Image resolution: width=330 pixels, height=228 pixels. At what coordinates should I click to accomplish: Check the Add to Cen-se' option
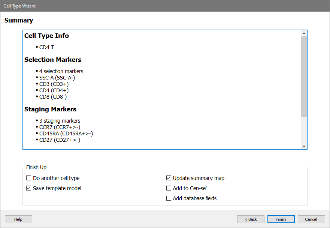click(x=169, y=188)
